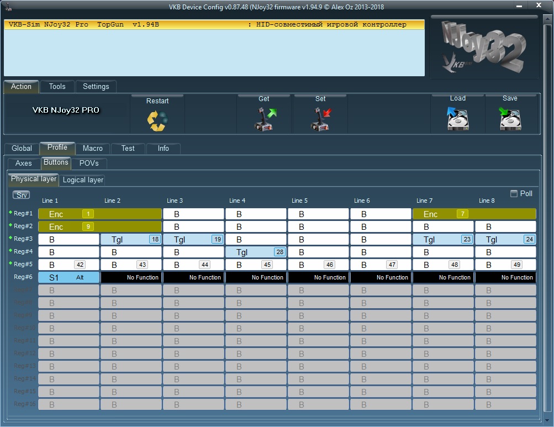Switch to the Logical layer tab

click(x=83, y=180)
